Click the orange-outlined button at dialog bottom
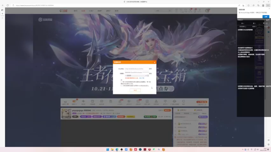 coord(135,90)
